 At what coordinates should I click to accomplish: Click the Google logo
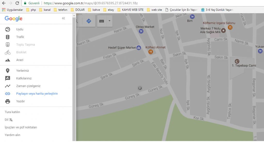pyautogui.click(x=13, y=19)
